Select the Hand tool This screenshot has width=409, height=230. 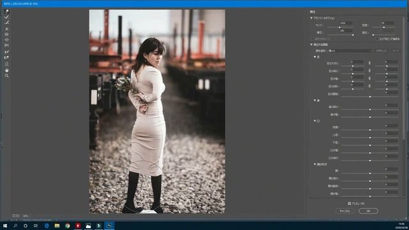[7, 70]
